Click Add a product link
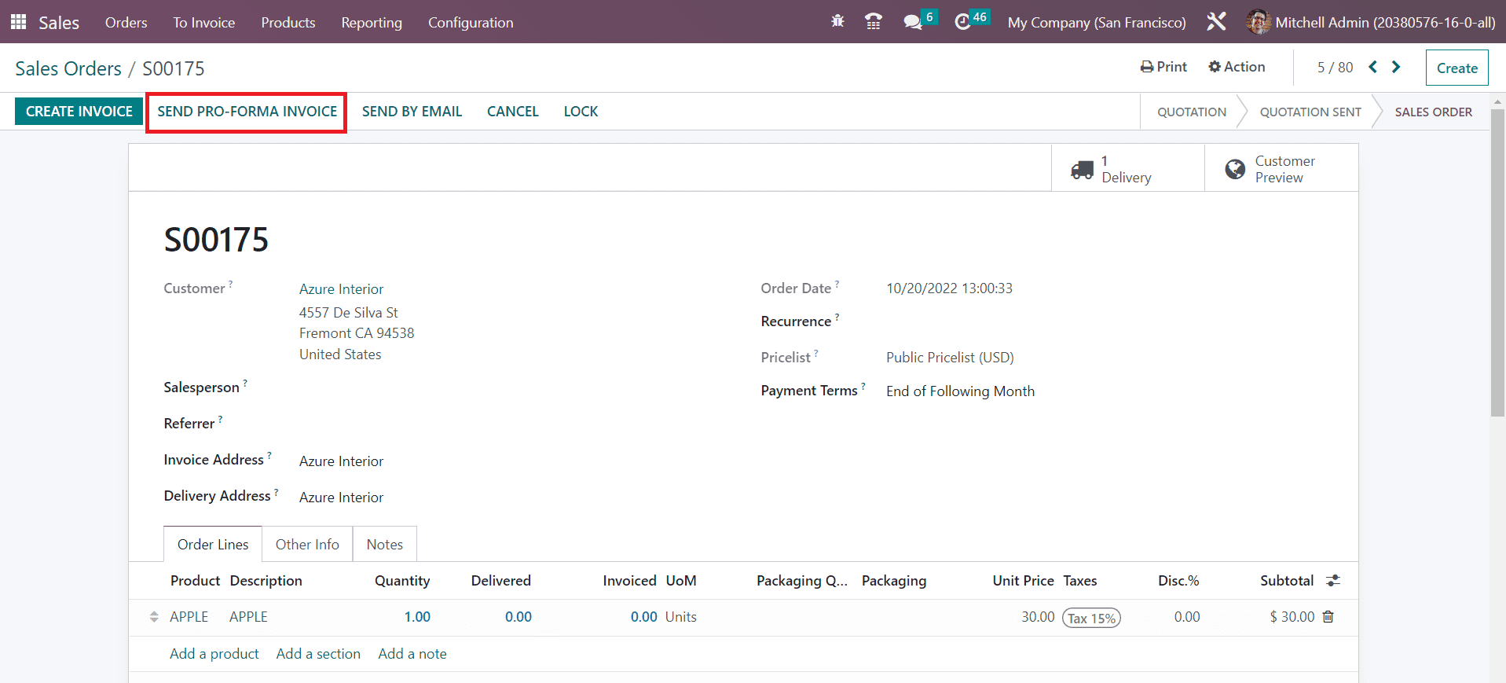This screenshot has width=1506, height=683. [x=214, y=653]
